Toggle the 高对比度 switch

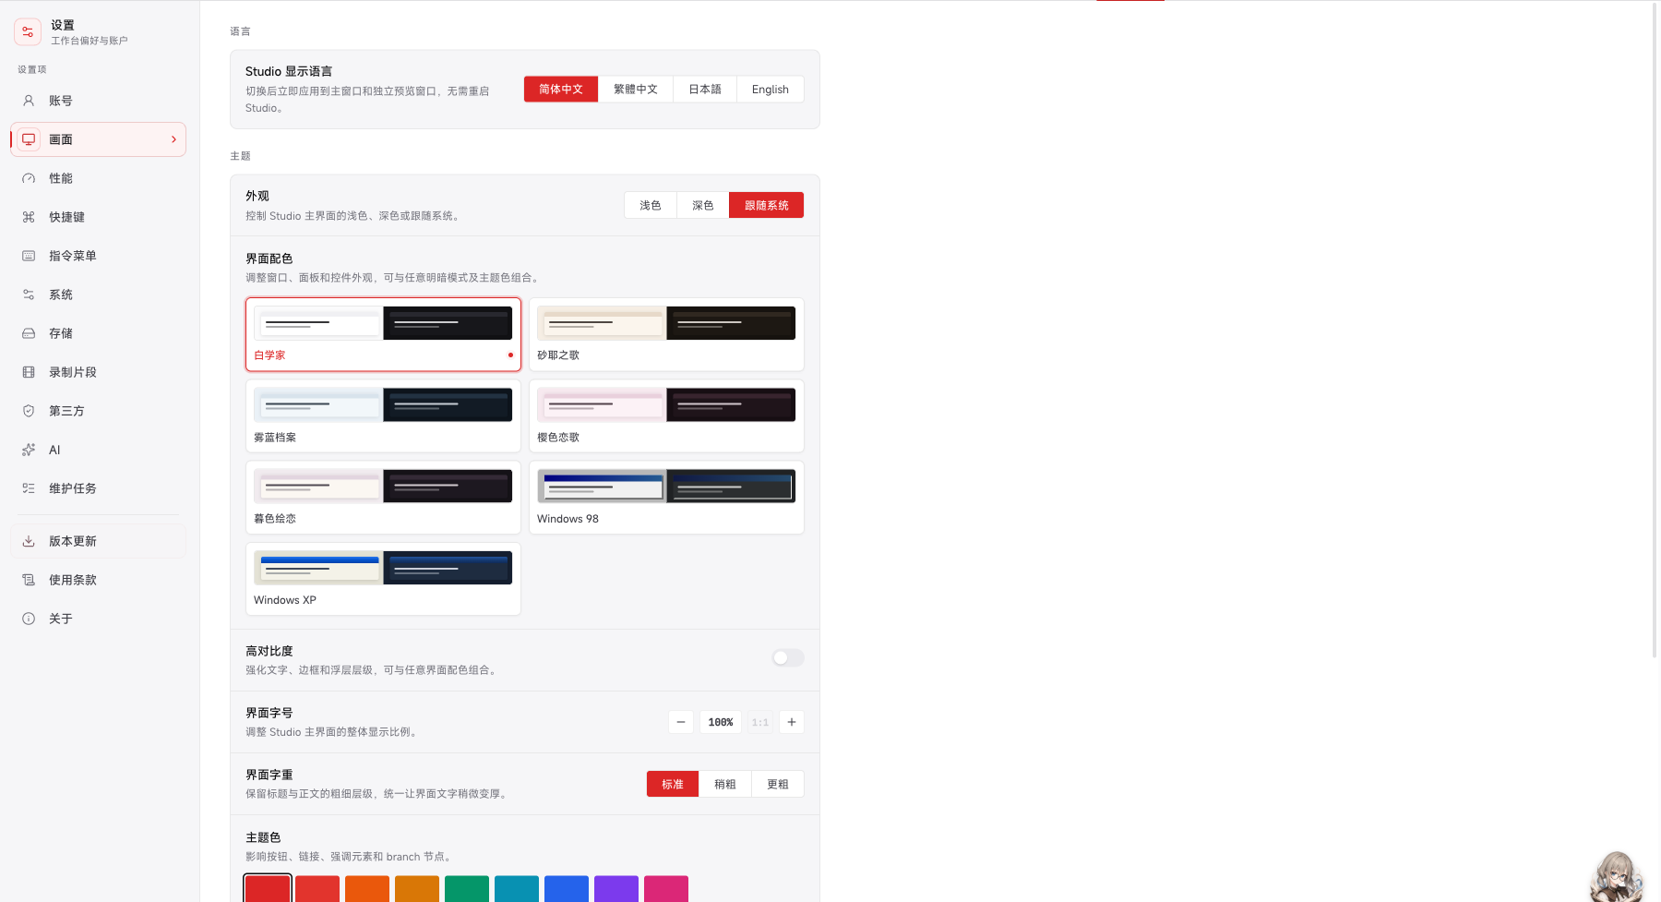tap(788, 658)
